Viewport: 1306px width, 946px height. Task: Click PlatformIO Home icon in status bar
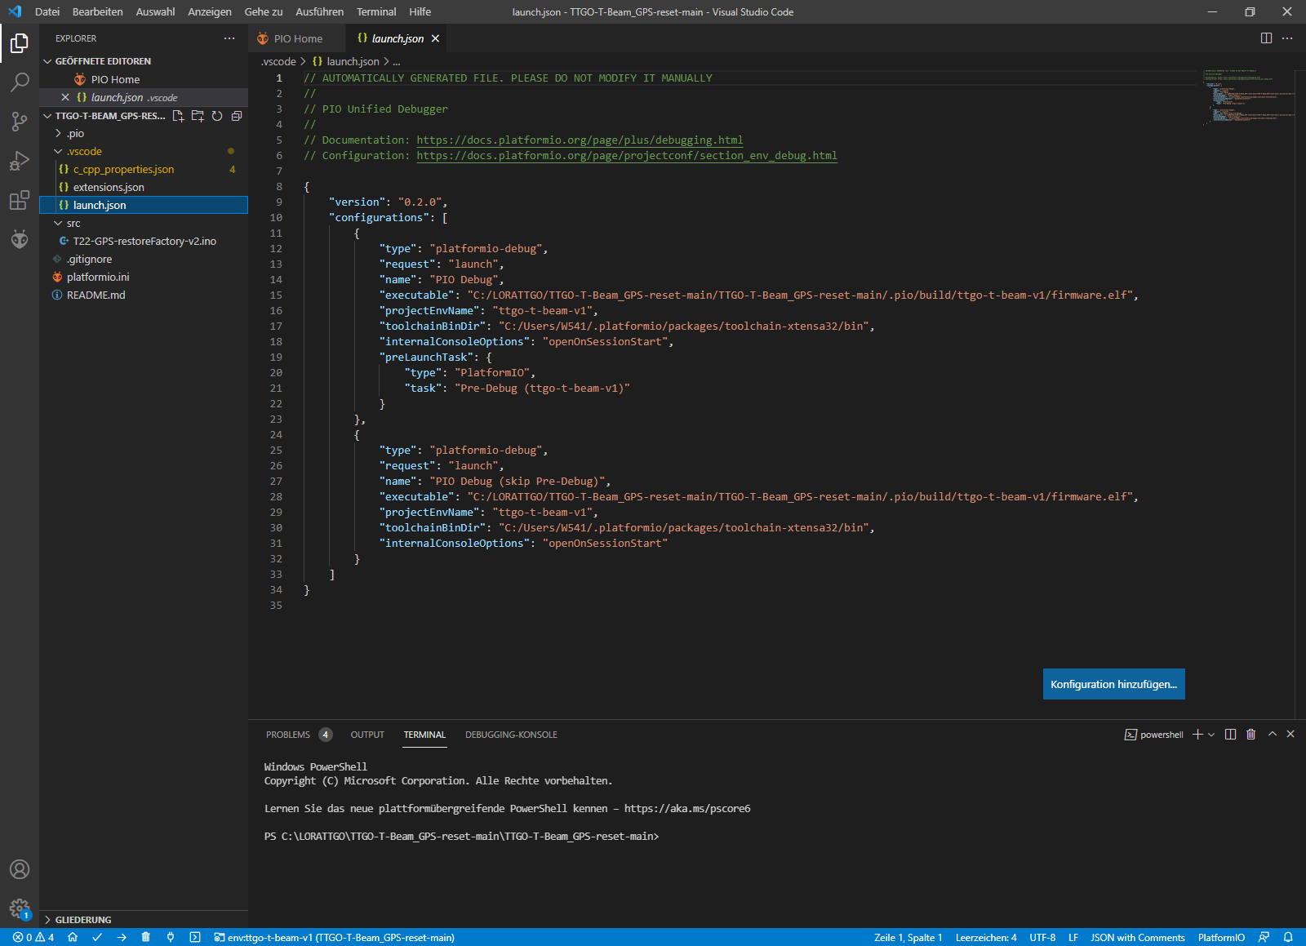(x=73, y=937)
